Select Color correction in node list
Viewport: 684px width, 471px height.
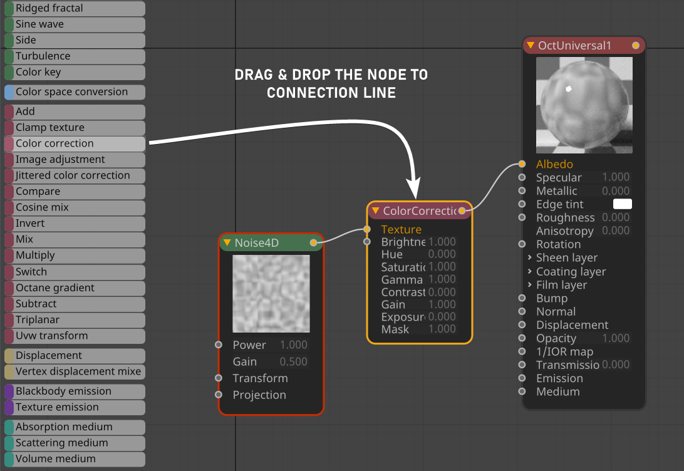[x=75, y=143]
